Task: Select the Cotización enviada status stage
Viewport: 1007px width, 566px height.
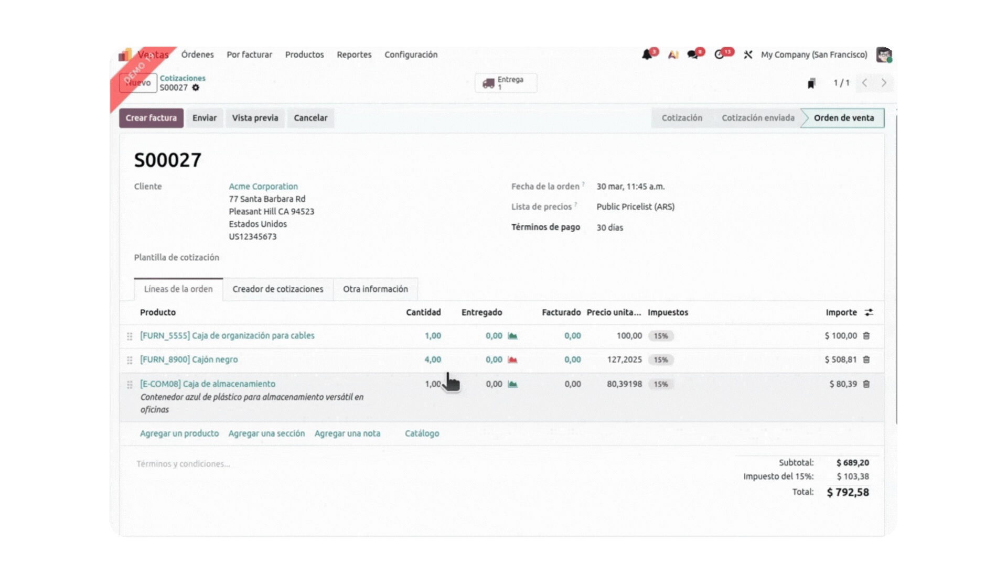Action: pos(757,118)
